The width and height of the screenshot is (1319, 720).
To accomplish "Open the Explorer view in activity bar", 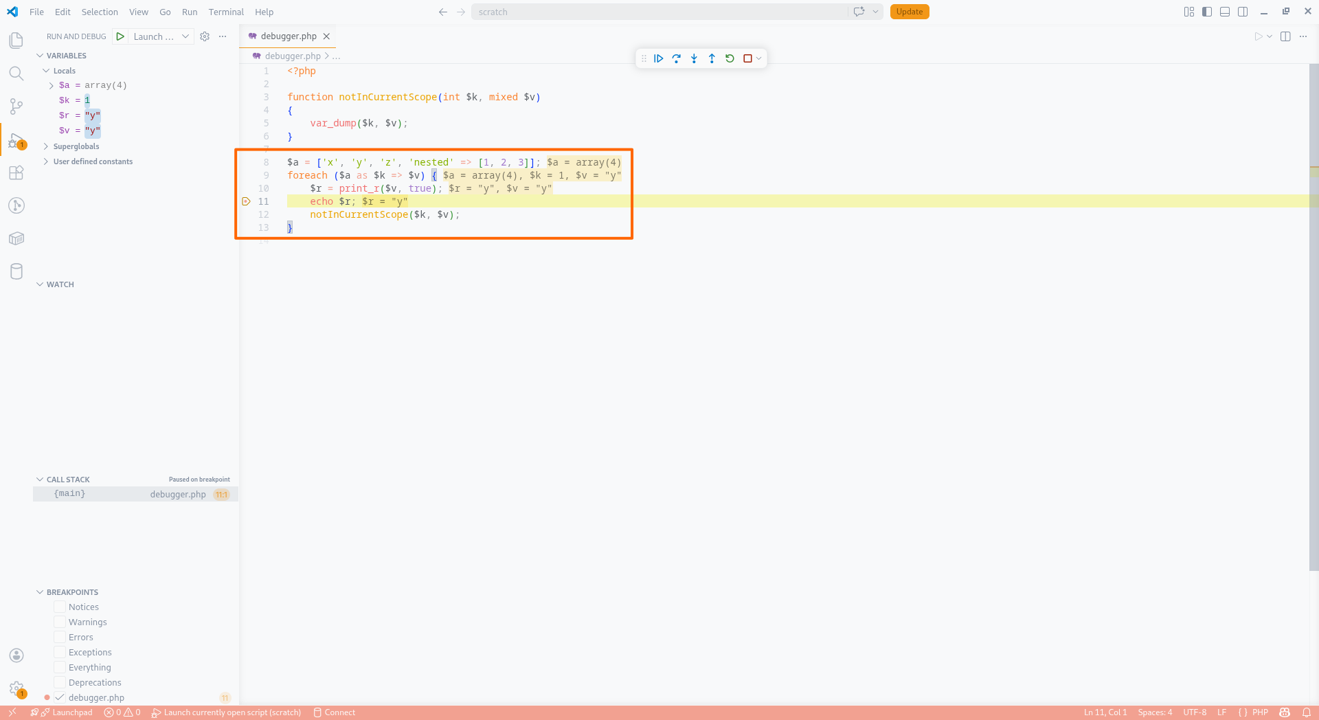I will [16, 41].
